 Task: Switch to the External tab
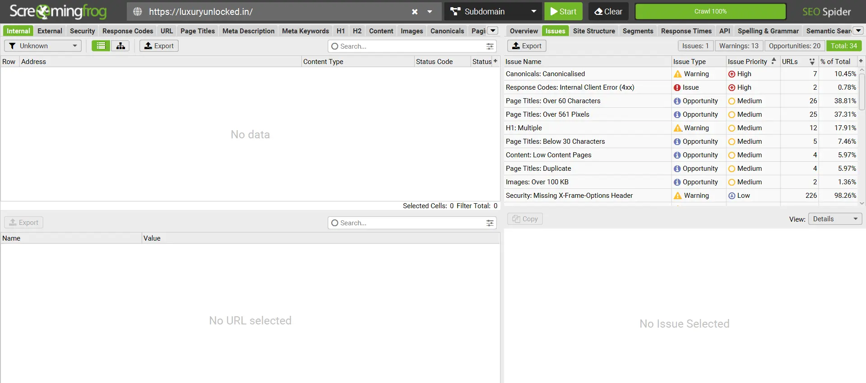[x=50, y=31]
